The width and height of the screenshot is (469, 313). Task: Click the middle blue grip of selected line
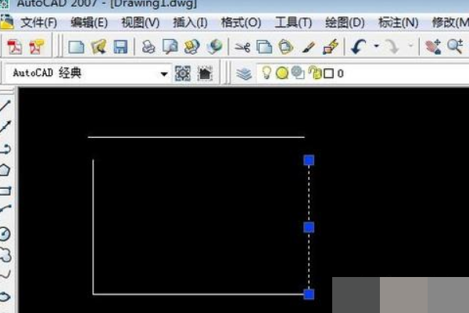(309, 228)
